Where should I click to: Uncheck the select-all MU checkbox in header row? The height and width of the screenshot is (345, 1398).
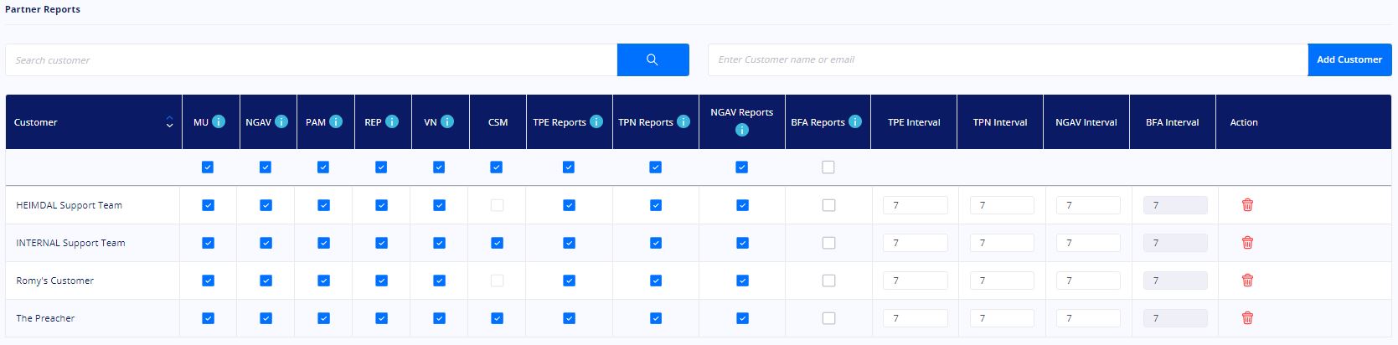pos(208,167)
